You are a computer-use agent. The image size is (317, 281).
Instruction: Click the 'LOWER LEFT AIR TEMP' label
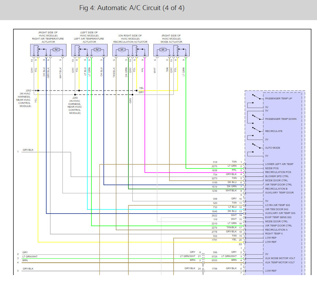(x=279, y=164)
